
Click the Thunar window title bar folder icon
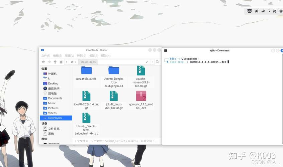point(42,50)
